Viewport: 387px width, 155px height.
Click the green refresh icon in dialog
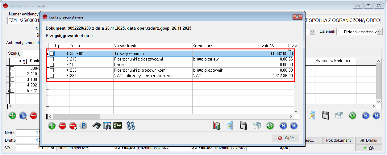coord(270,126)
